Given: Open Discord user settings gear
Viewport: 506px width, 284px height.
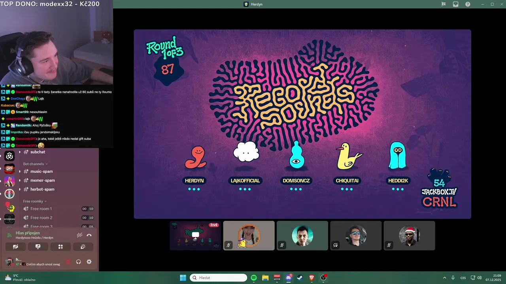Looking at the screenshot, I should click(x=89, y=262).
